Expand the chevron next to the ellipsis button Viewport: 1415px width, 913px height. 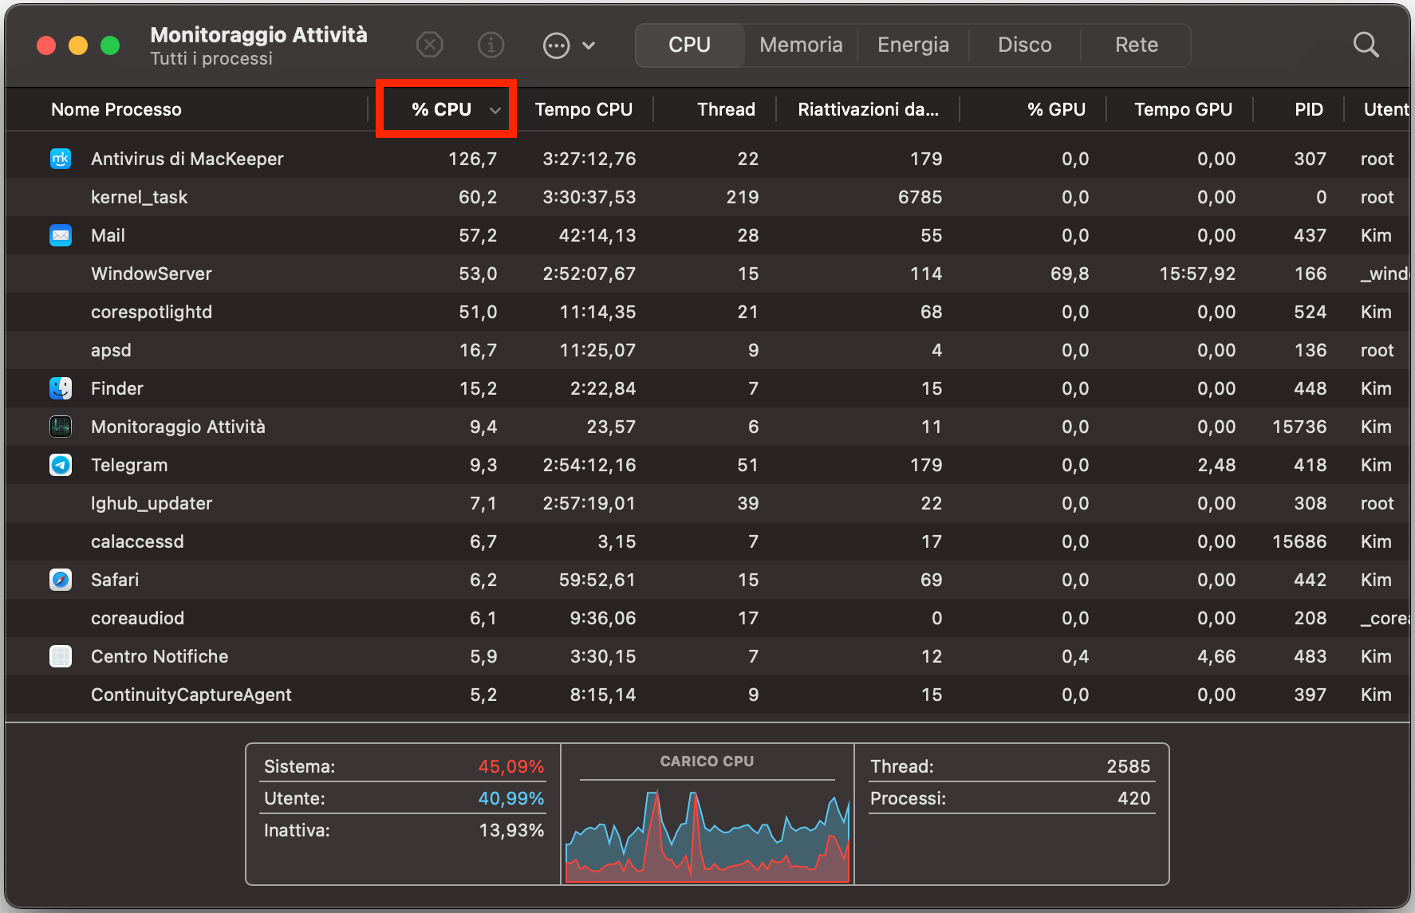589,45
